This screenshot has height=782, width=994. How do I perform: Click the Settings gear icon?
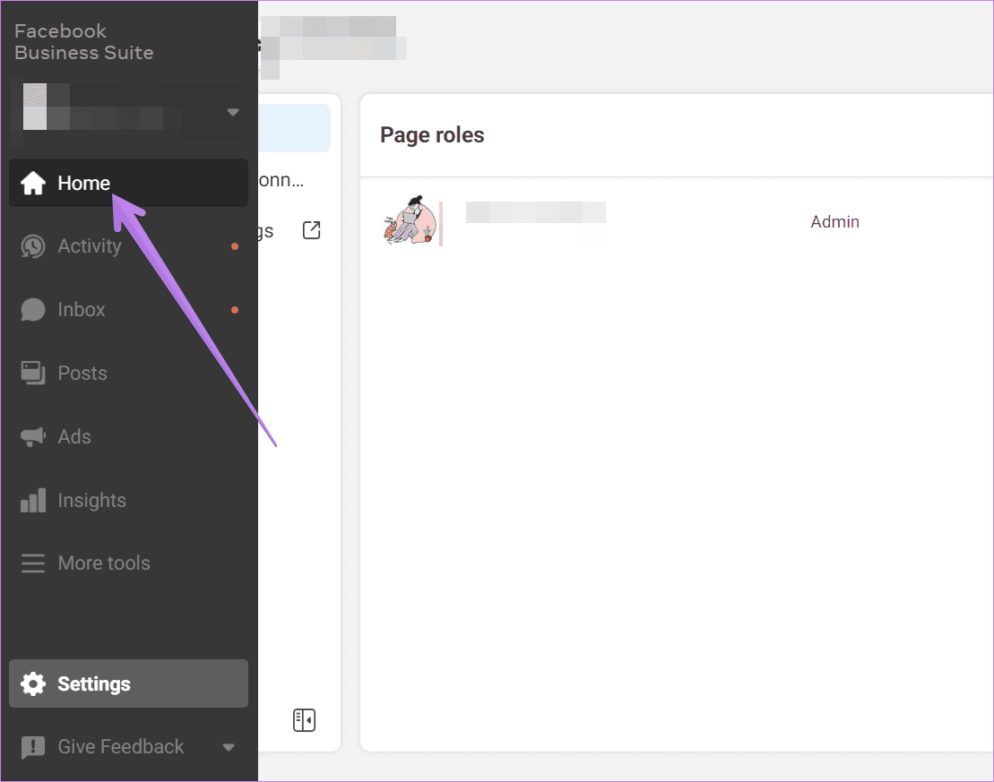[33, 683]
